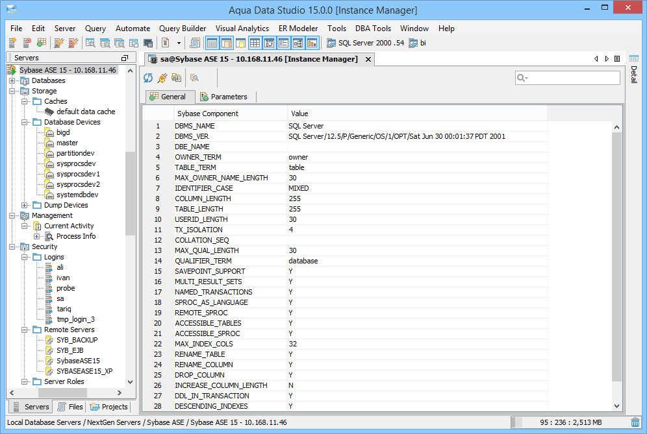Click the Detail panel grid icon at top right
The width and height of the screenshot is (647, 434).
tap(634, 58)
